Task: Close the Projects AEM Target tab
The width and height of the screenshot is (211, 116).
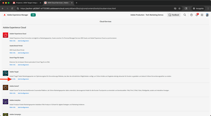Action: pyautogui.click(x=40, y=3)
